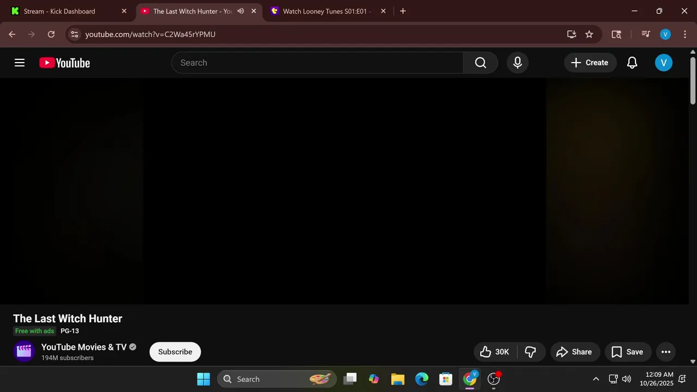Open File Explorer from the taskbar

(398, 379)
